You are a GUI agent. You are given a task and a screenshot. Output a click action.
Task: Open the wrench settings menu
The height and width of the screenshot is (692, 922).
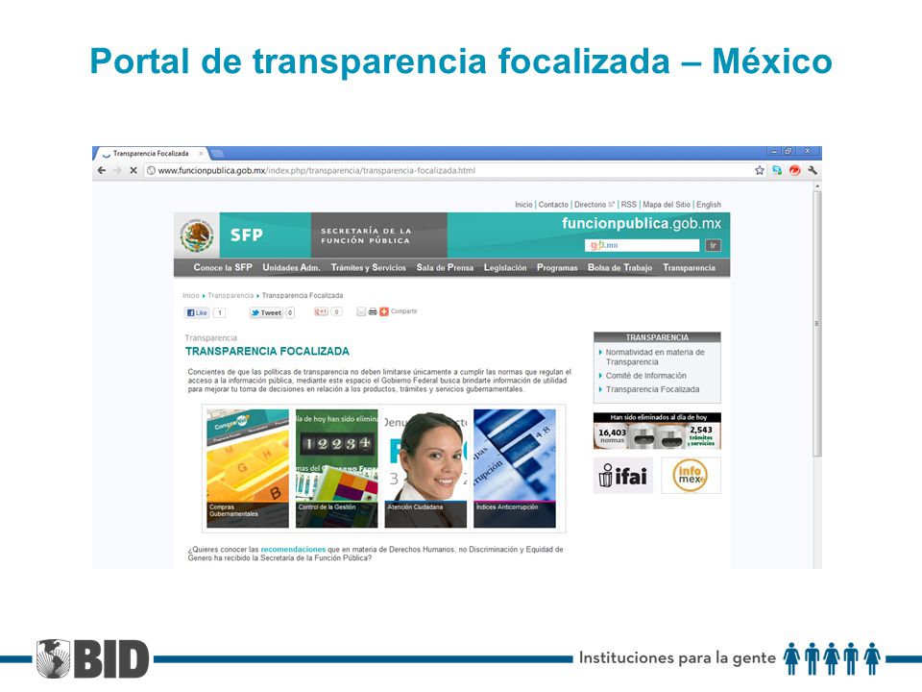coord(813,171)
